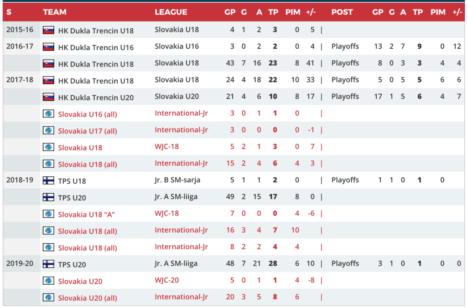Screen dimensions: 467x308
Task: Open the Slovakia U18 "A" team link
Action: (86, 215)
